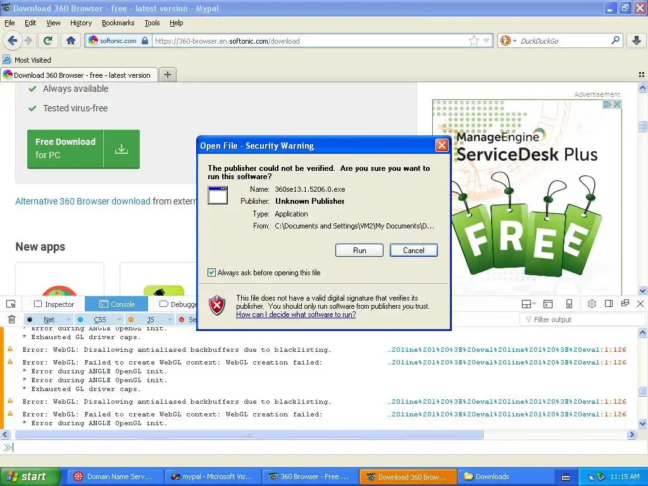Switch to the Console devtools tab
Viewport: 648px width, 486px height.
(x=116, y=304)
